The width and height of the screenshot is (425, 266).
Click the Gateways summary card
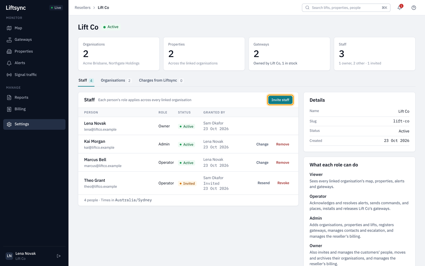pos(289,54)
